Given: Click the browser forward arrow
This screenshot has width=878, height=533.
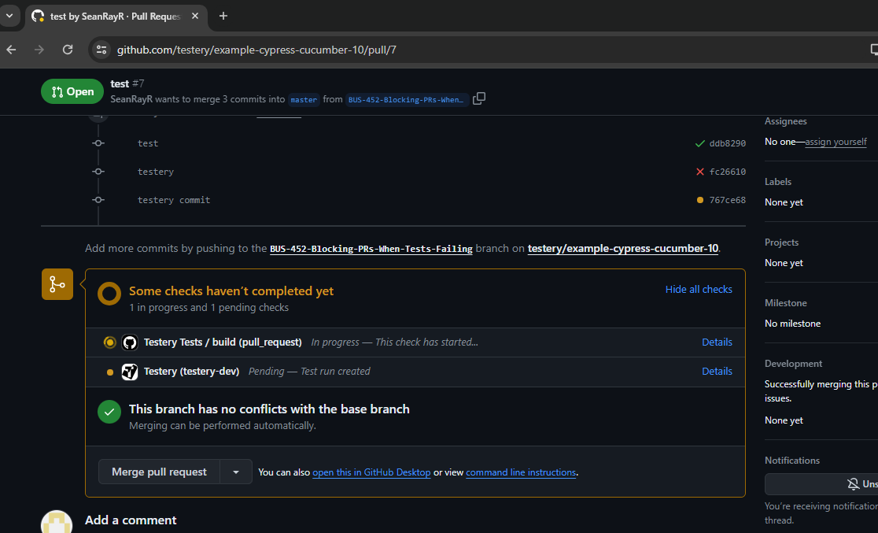Looking at the screenshot, I should [x=39, y=50].
